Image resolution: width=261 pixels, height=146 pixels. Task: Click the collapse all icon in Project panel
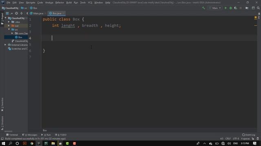(22, 13)
